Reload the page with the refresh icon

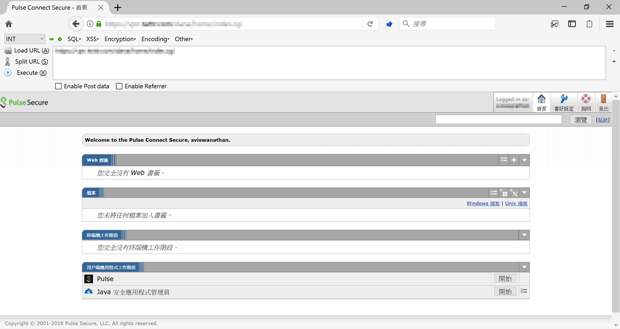[370, 24]
